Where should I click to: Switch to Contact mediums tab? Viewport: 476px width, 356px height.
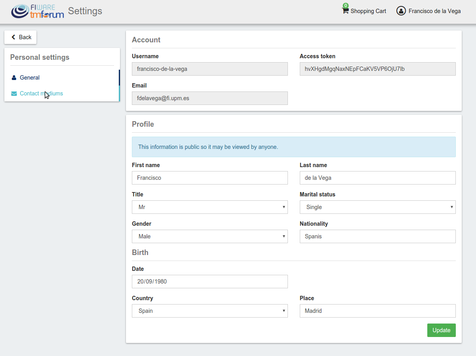tap(62, 93)
